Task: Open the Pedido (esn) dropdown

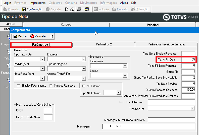Action: point(42,69)
